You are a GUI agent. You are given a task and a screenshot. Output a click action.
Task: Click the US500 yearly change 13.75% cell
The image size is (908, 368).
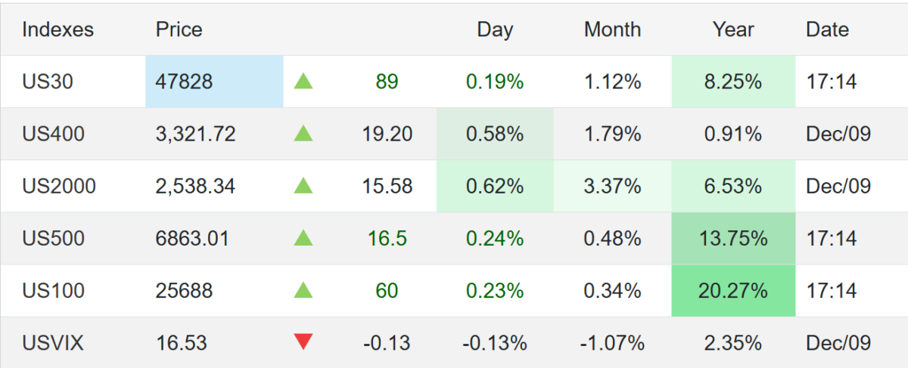point(732,239)
